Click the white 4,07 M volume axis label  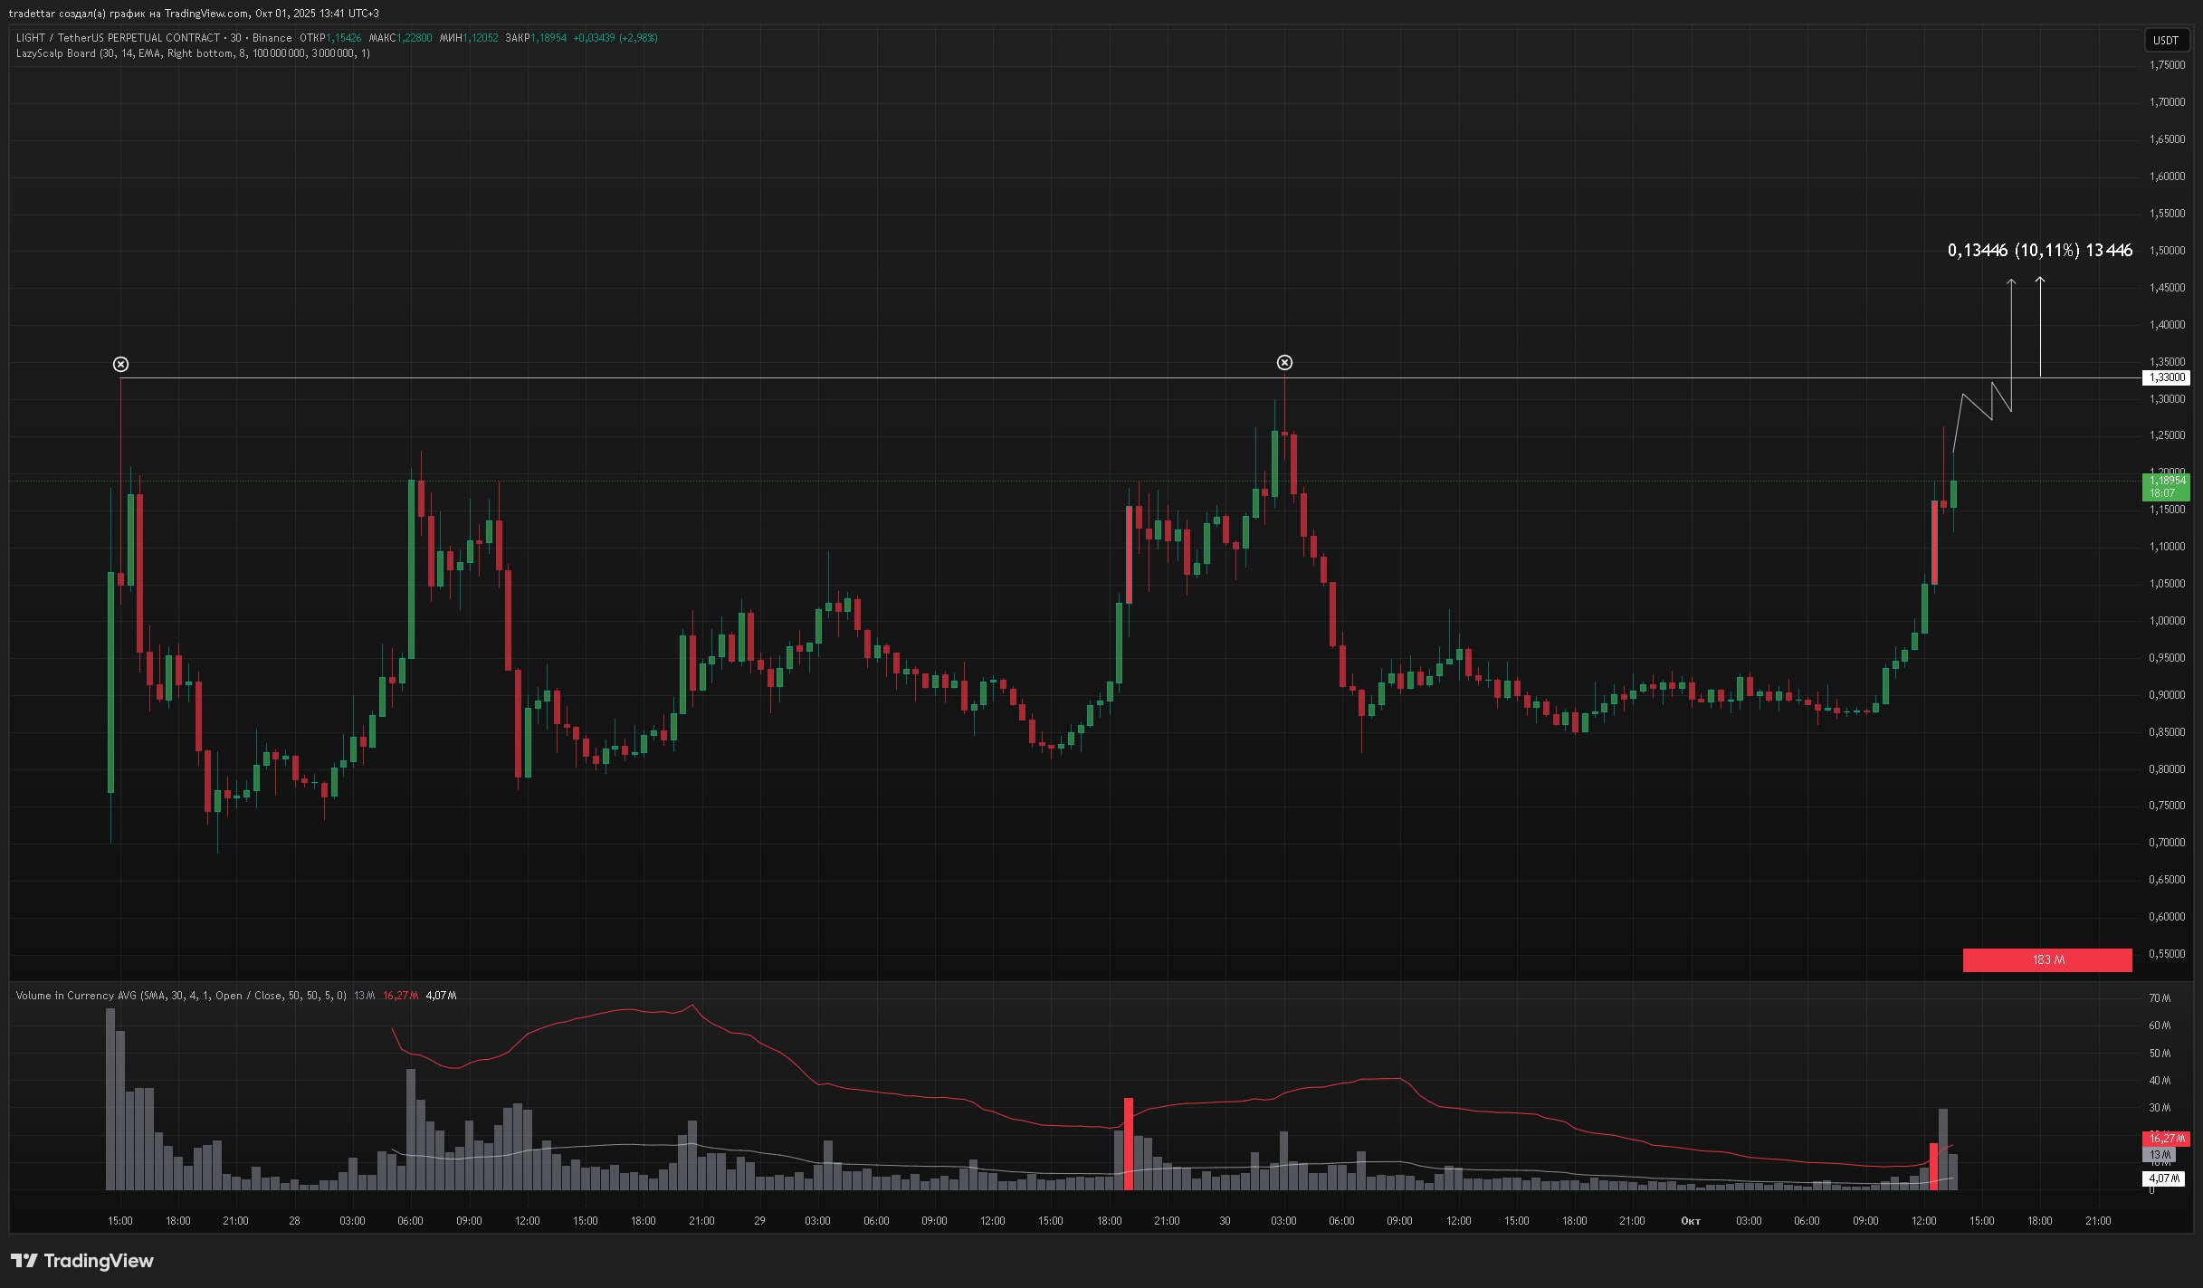tap(2164, 1178)
